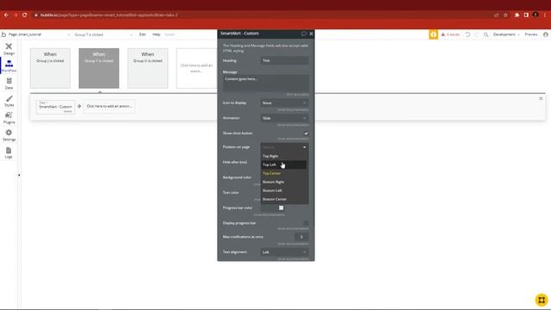The height and width of the screenshot is (310, 551).
Task: Select Bottom Right option
Action: tap(284, 182)
